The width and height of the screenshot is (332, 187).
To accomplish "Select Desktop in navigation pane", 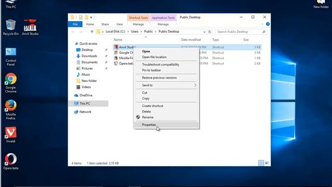I will (87, 50).
